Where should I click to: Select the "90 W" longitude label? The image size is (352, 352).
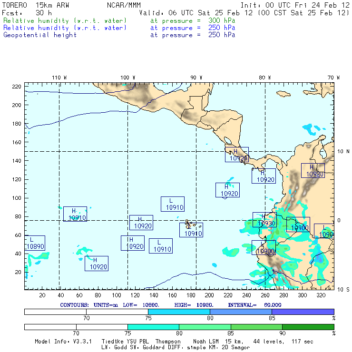pyautogui.click(x=196, y=78)
